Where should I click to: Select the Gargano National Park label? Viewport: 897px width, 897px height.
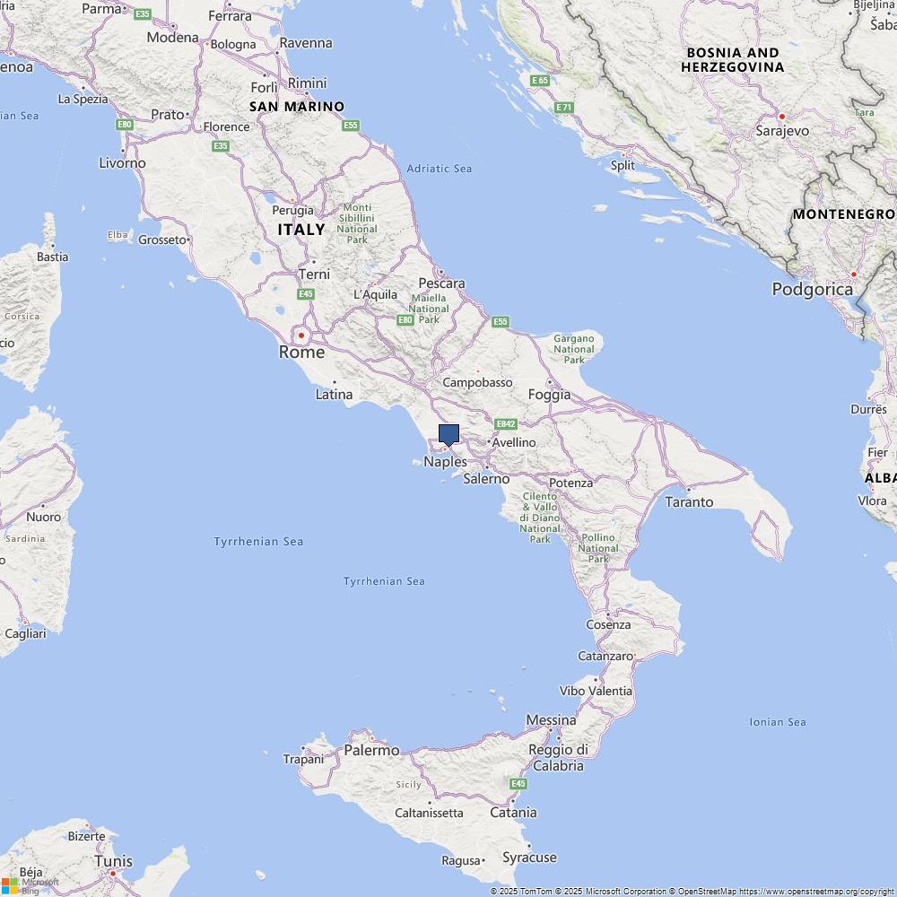click(x=574, y=349)
